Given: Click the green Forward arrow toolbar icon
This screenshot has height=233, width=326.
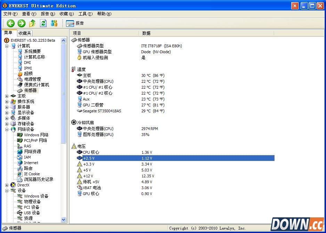Looking at the screenshot, I should pos(22,23).
